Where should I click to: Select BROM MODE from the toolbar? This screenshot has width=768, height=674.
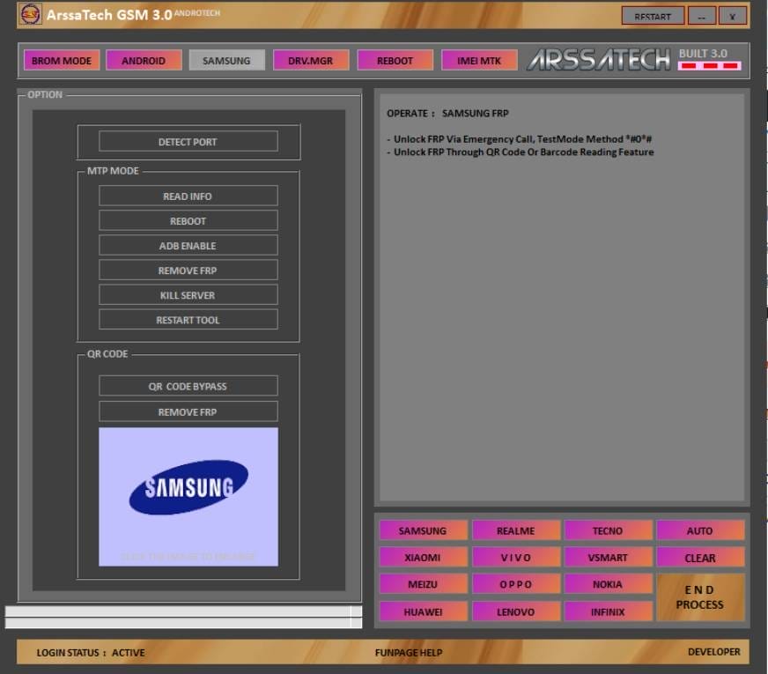click(x=62, y=60)
